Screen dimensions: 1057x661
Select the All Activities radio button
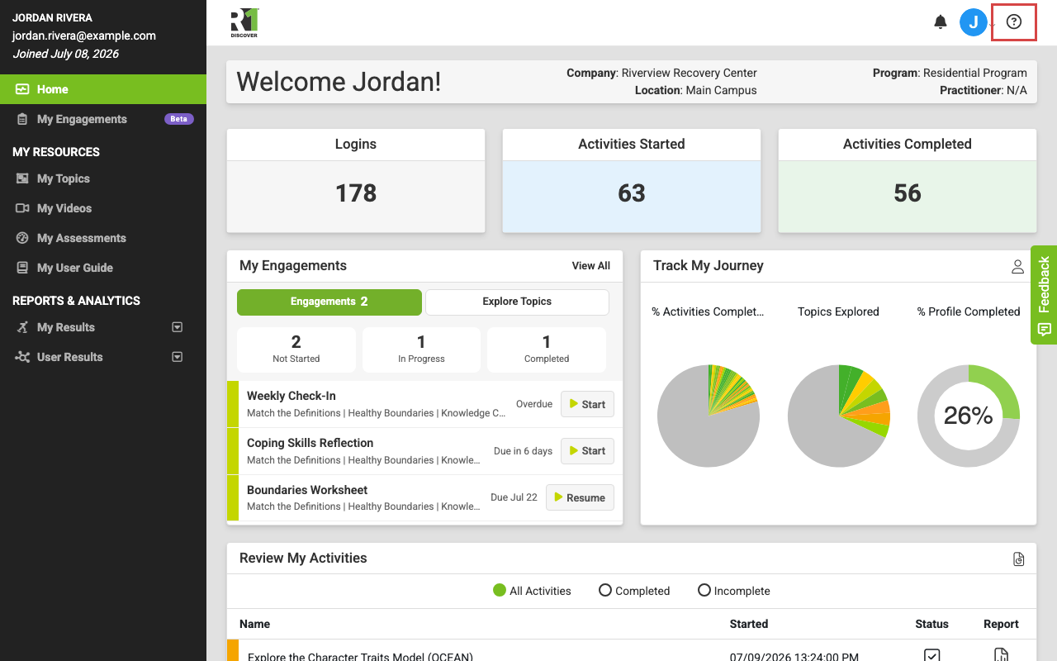click(x=500, y=591)
